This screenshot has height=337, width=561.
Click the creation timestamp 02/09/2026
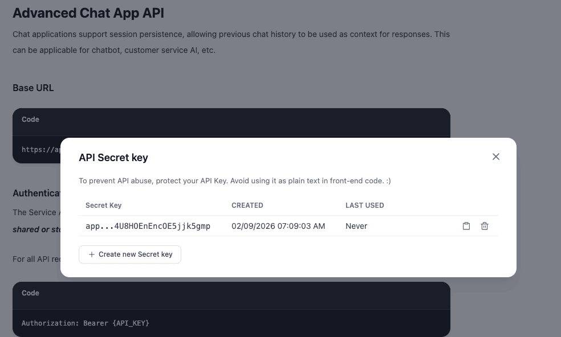278,226
